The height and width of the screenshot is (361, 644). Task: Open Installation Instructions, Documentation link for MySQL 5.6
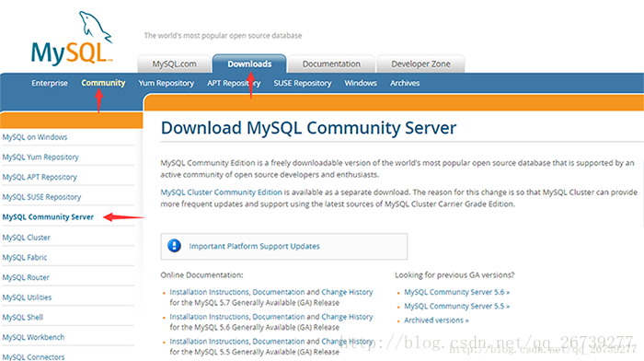237,317
